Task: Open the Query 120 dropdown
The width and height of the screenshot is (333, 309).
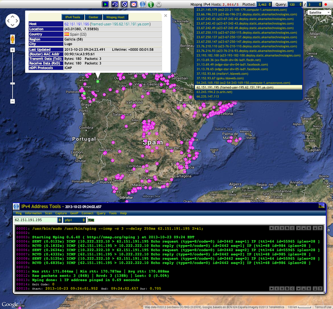Action: [x=294, y=4]
